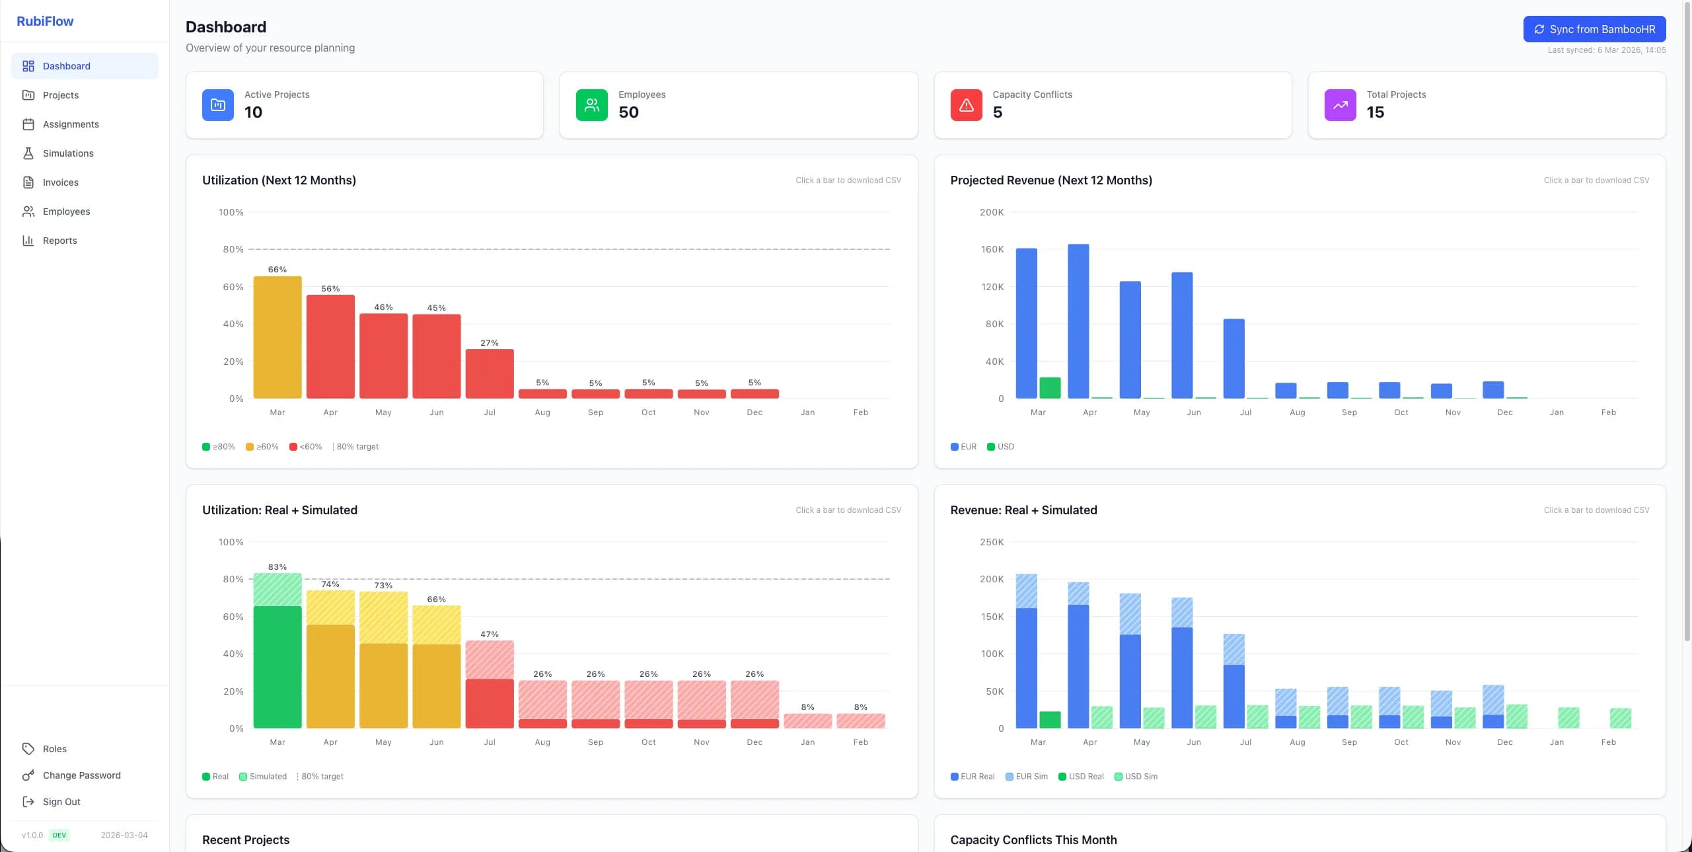Click the Simulations flask icon
Screen dimensions: 1692x852
pyautogui.click(x=28, y=153)
